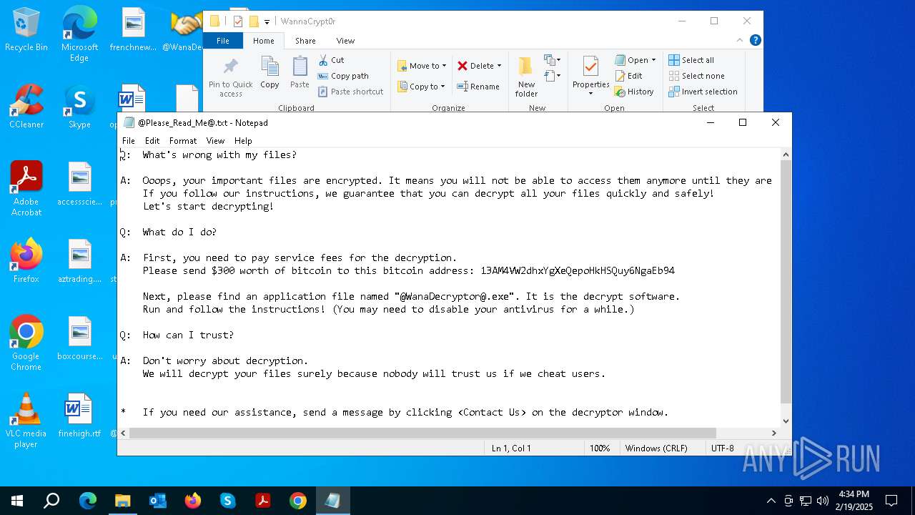Select Skype desktop shortcut
Screen dimensions: 915x515
pos(79,107)
